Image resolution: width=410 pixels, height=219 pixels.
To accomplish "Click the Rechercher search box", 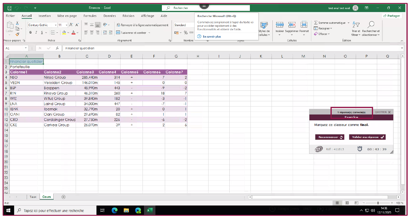I will [206, 8].
